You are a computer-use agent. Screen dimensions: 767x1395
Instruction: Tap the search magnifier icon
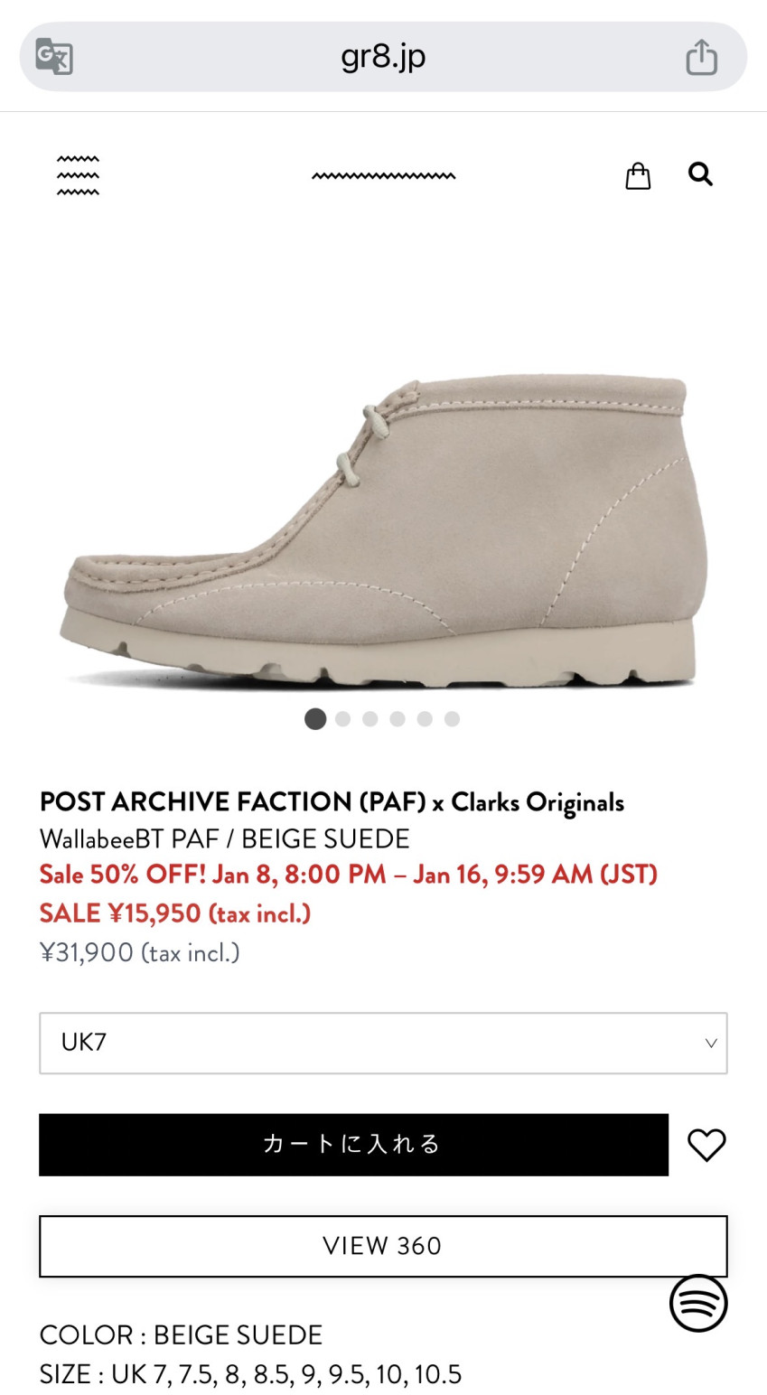(x=700, y=173)
